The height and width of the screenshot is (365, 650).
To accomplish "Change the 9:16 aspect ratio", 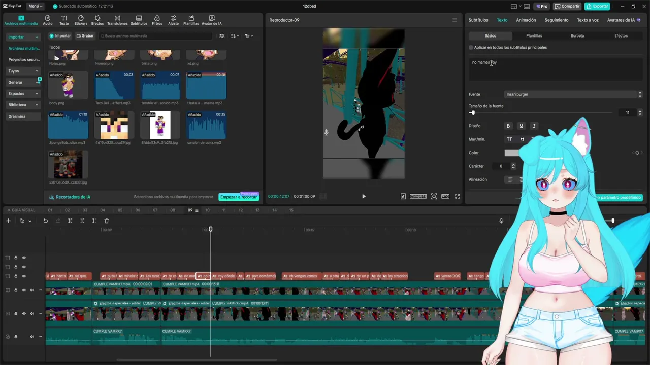I will (x=445, y=196).
